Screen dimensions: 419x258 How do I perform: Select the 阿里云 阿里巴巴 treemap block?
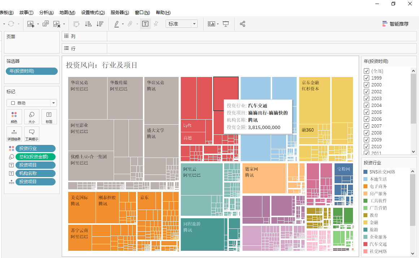[202, 179]
